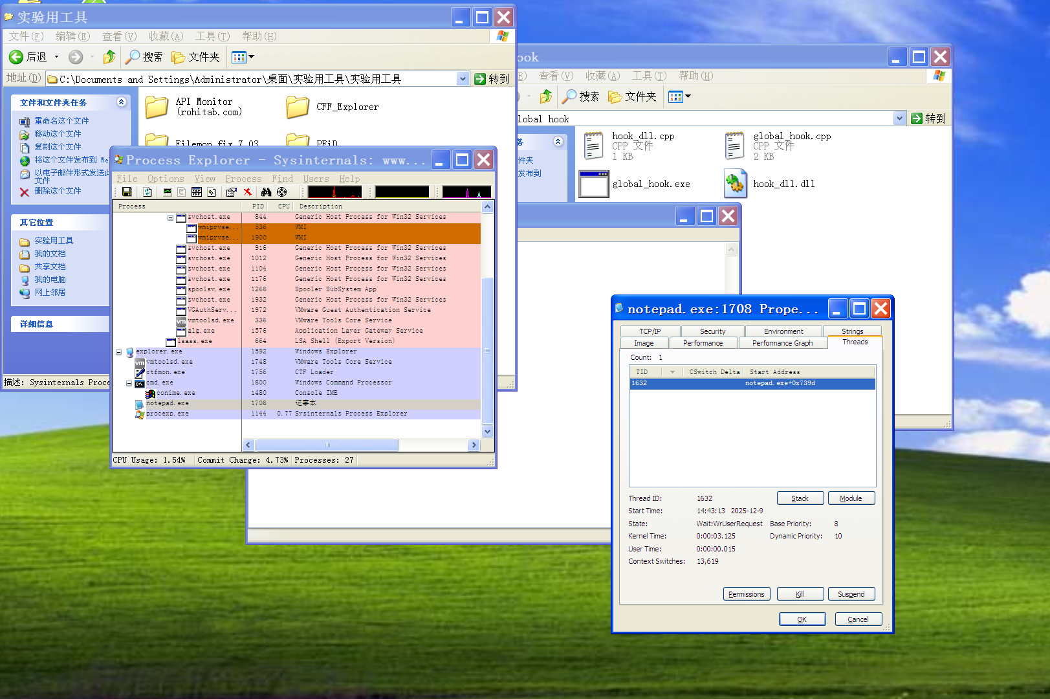
Task: Select the hook_dll.cpp file icon
Action: coord(593,146)
